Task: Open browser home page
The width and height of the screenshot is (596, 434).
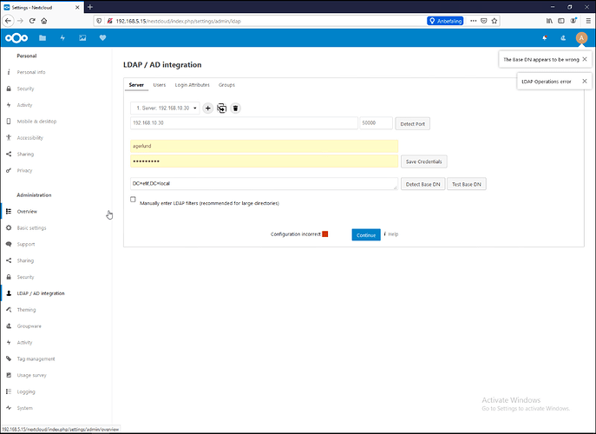Action: click(44, 21)
